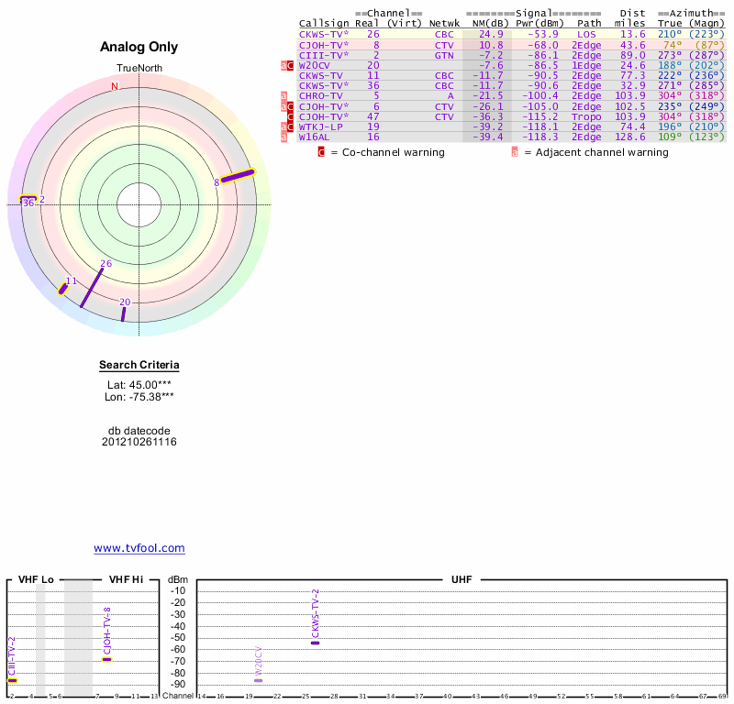Click the CKWS-TV-2 bar in UHF spectrum

click(315, 643)
